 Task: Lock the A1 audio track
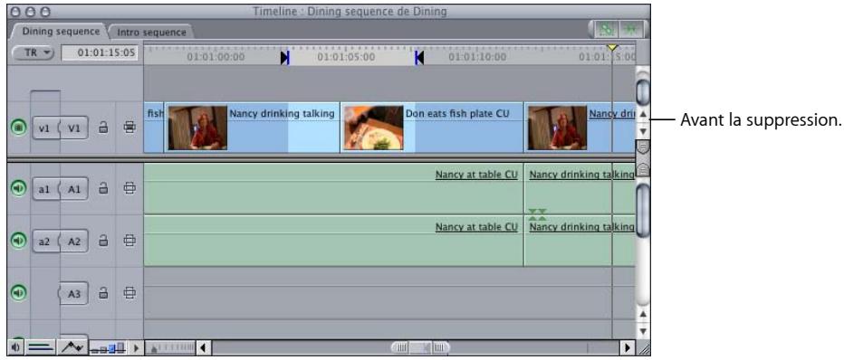click(x=103, y=188)
